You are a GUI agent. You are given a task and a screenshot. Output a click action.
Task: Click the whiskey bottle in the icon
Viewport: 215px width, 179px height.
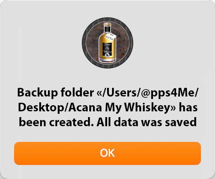(107, 42)
